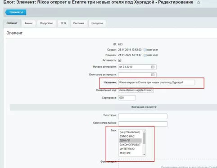Focus the Начало активности date field
The width and height of the screenshot is (217, 168).
pyautogui.click(x=137, y=67)
